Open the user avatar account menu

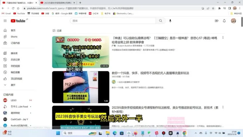(x=234, y=21)
